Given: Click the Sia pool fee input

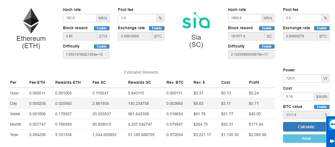Looking at the screenshot, I should 302,18.
